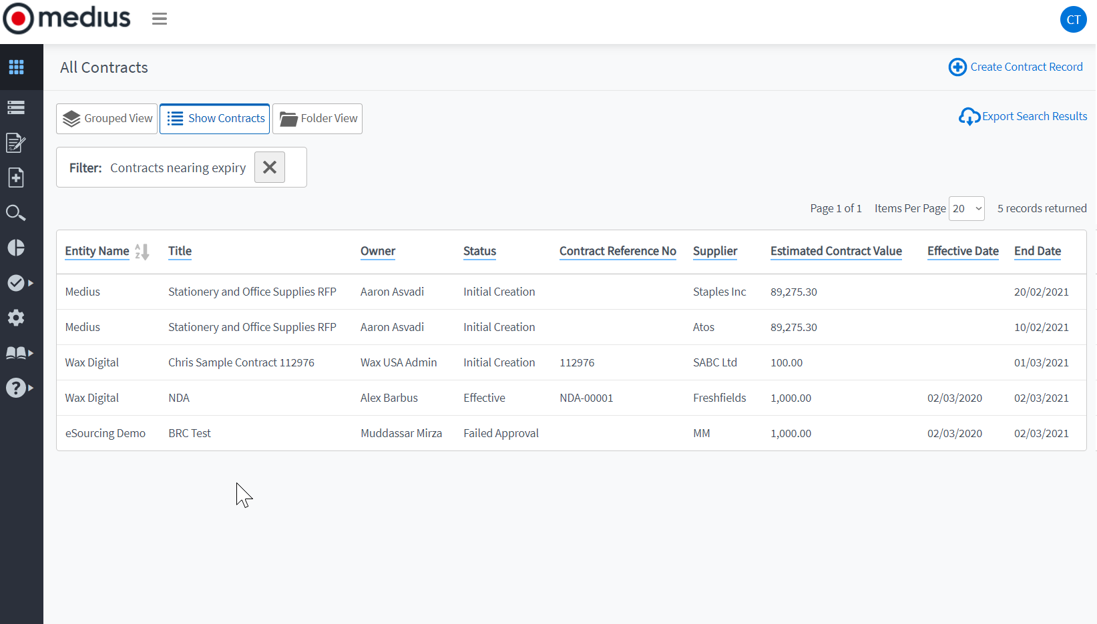This screenshot has width=1097, height=624.
Task: Expand the open book sidebar icon
Action: (20, 353)
